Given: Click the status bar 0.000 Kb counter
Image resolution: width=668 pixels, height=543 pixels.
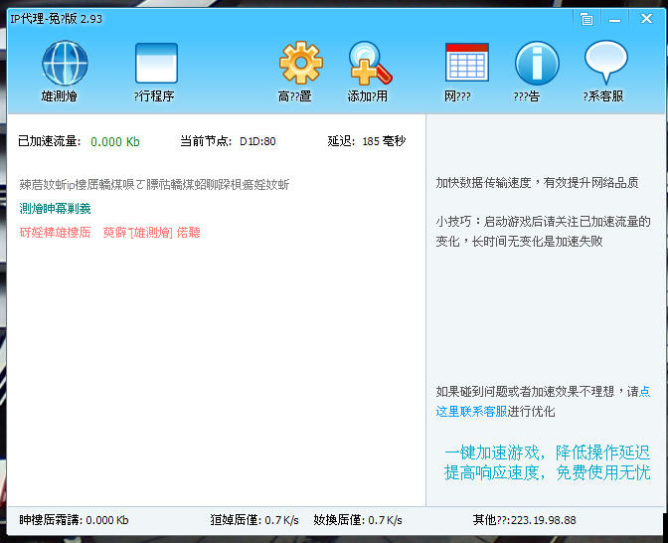Looking at the screenshot, I should (x=107, y=520).
